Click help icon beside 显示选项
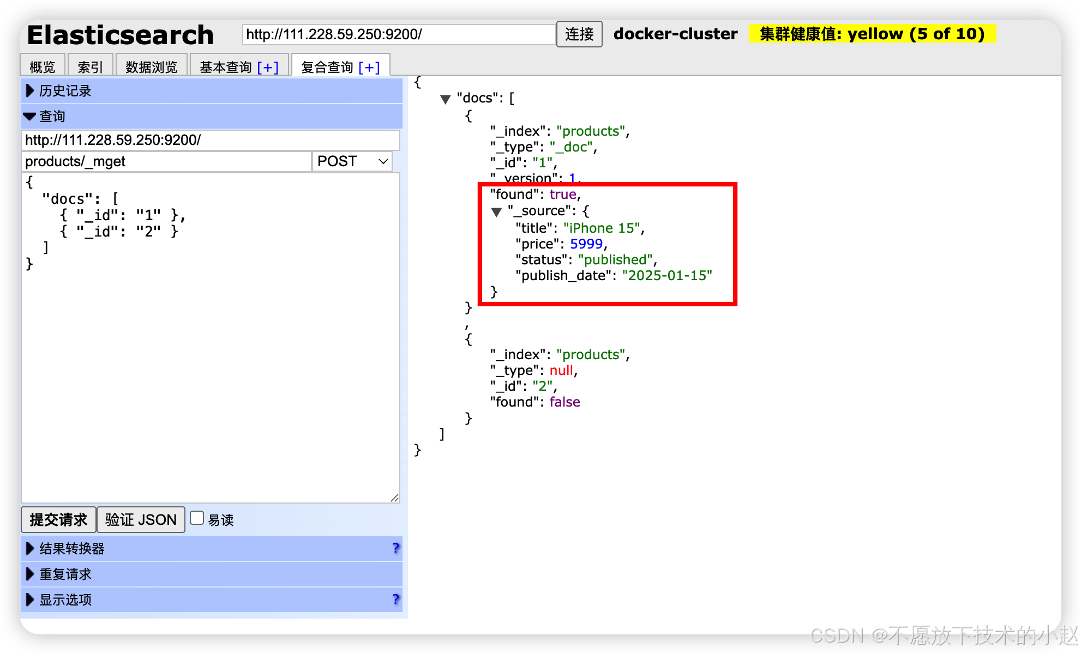Image resolution: width=1081 pixels, height=654 pixels. [x=396, y=599]
